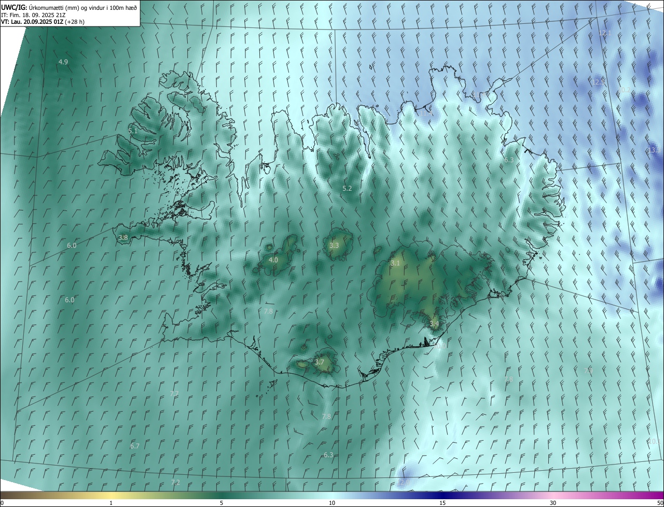The image size is (664, 507).
Task: Click the 3.7 value near the south coast
Action: click(320, 362)
